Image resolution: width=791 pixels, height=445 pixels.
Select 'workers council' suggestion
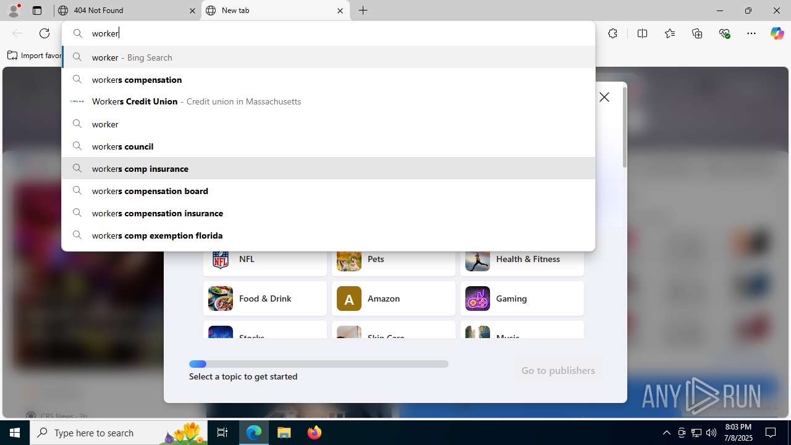pos(328,146)
